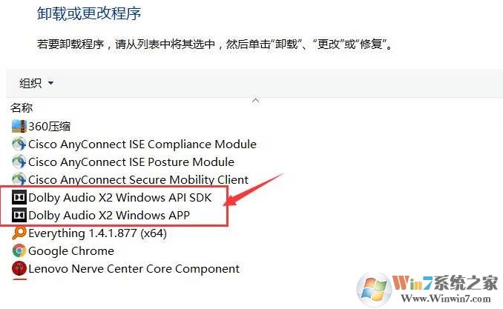This screenshot has width=503, height=309.
Task: Select 360压缩 entry in program list
Action: coord(50,126)
